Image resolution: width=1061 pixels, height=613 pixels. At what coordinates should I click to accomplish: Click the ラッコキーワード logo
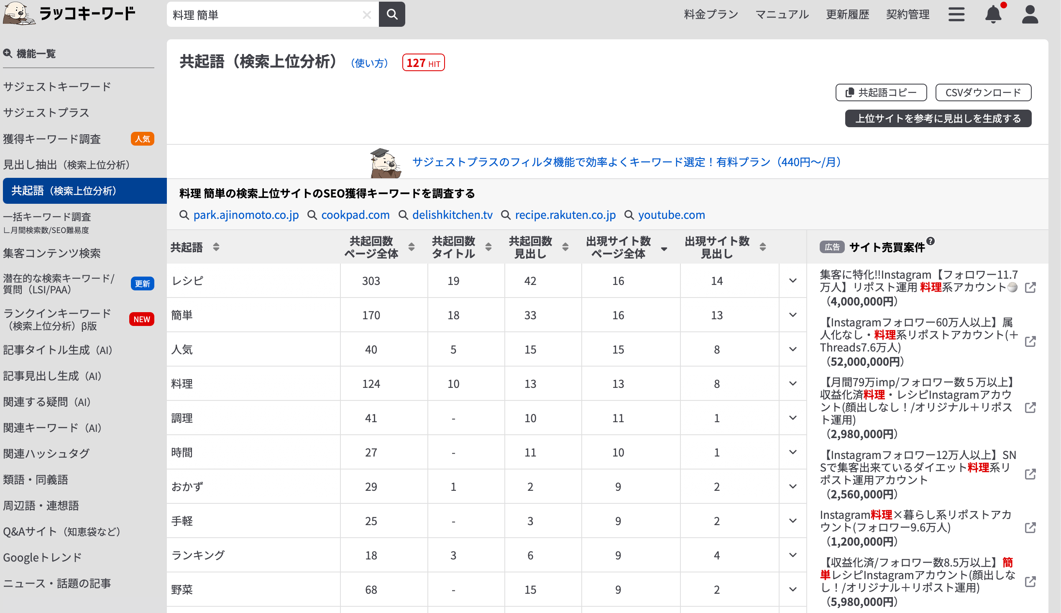pos(70,13)
